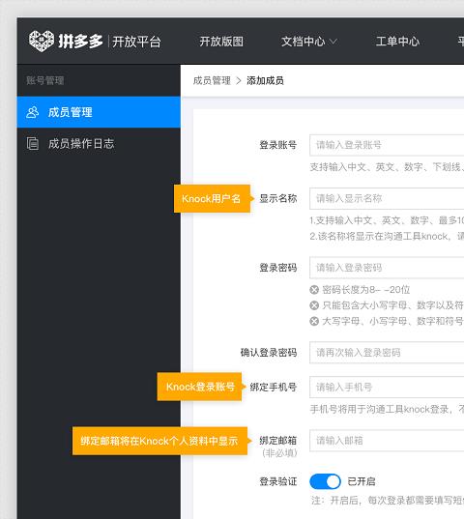Open 成员操作日志 in the sidebar
464x519 pixels.
tap(99, 143)
